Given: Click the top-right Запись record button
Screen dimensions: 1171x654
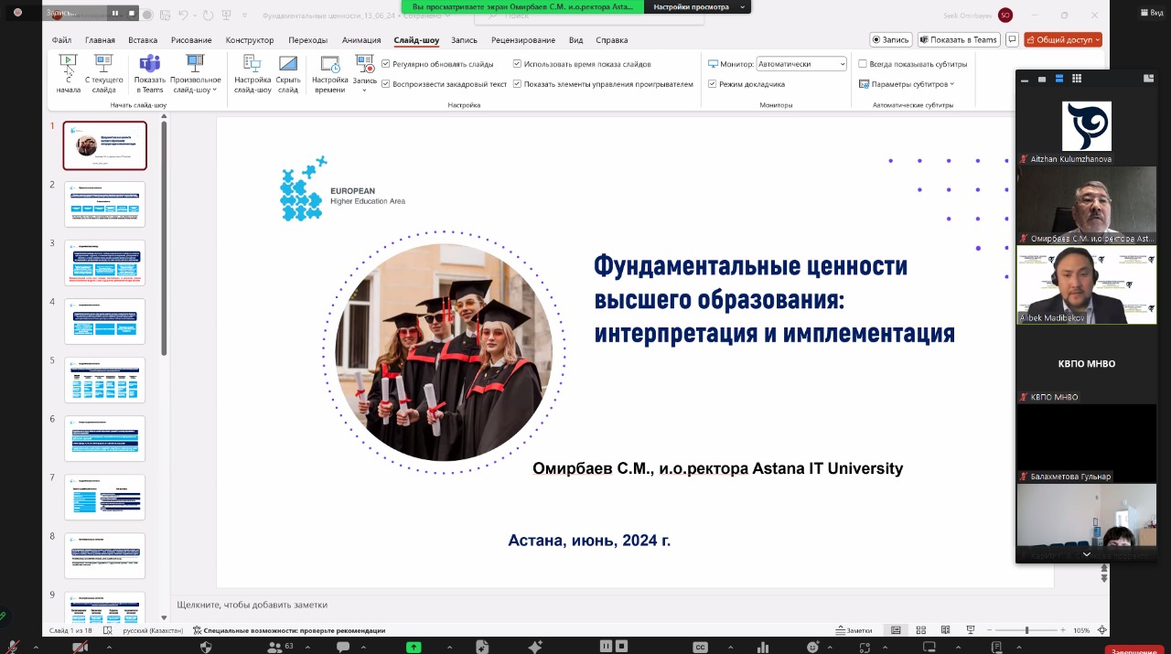Looking at the screenshot, I should click(891, 39).
